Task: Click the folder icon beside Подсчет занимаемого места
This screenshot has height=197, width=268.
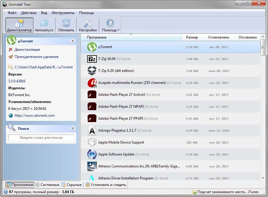Action: [194, 192]
